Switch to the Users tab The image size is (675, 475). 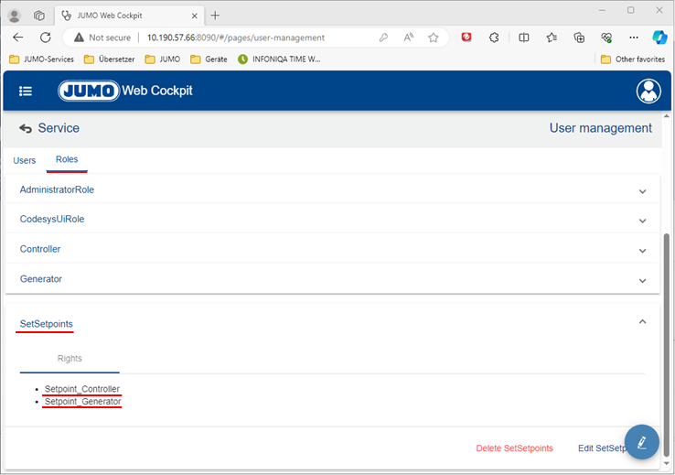tap(25, 160)
